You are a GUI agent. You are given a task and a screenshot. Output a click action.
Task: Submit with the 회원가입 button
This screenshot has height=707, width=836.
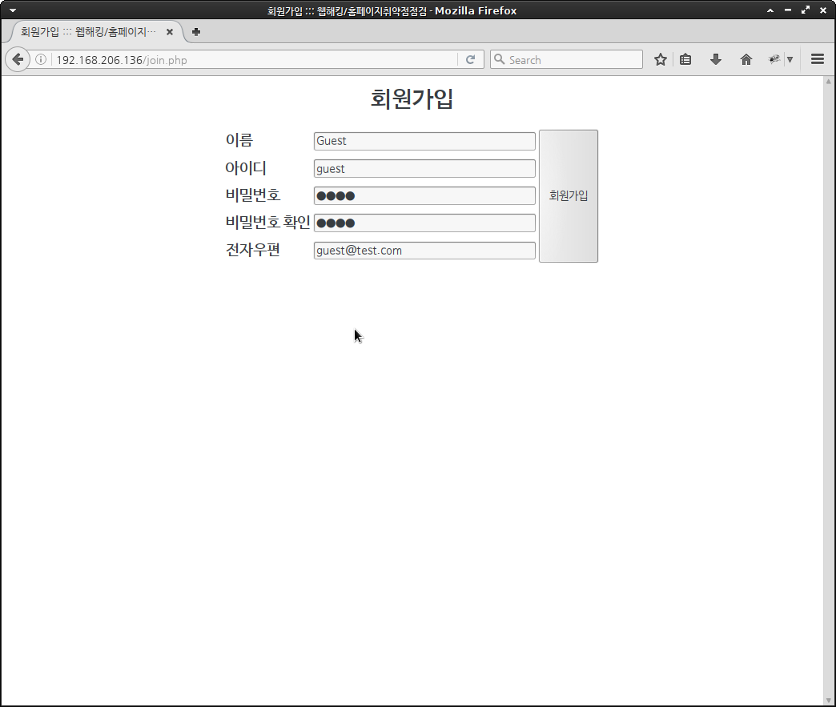[569, 196]
